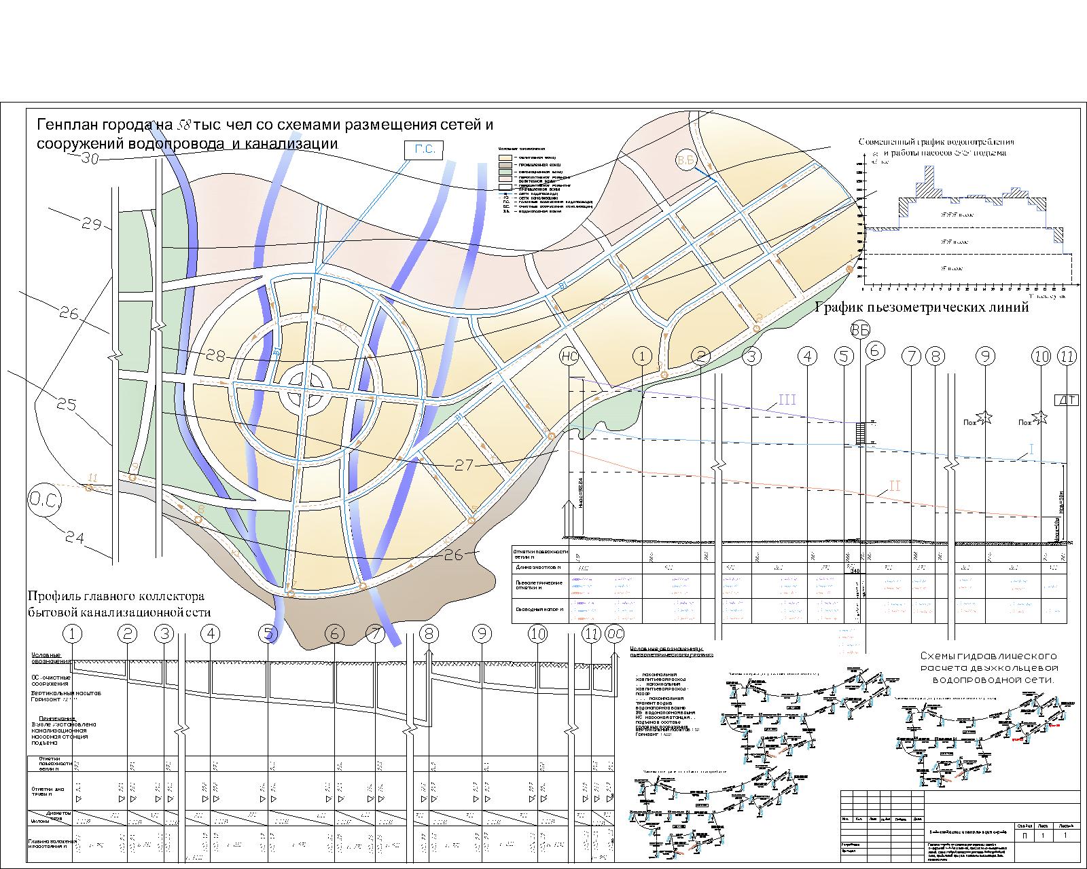Click the orange line label "II"
This screenshot has height=869, width=1087.
point(895,486)
